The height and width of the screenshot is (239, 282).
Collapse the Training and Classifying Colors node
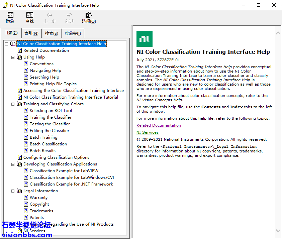[13, 104]
